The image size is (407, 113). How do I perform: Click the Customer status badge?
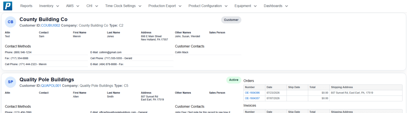231,20
